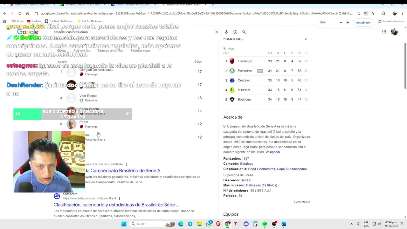Click scorer Pedro of Flamengo
The image size is (407, 229).
tap(84, 122)
